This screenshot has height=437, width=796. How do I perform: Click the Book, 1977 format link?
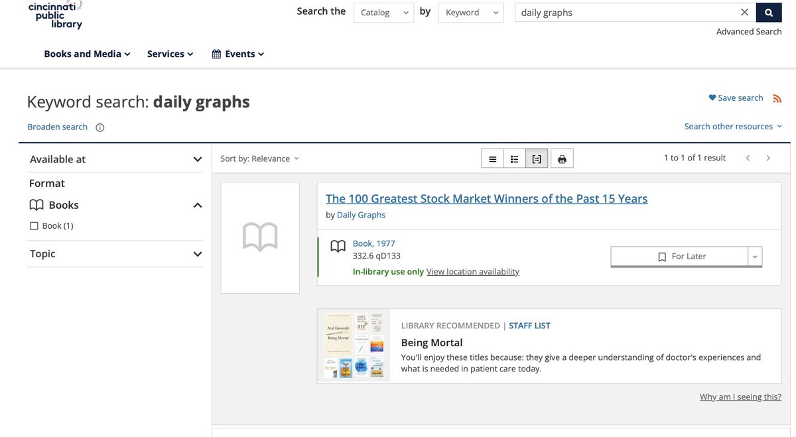373,243
